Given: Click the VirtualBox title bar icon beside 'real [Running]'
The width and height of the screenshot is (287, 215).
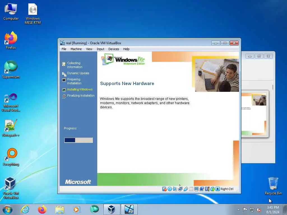Looking at the screenshot, I should [x=63, y=43].
